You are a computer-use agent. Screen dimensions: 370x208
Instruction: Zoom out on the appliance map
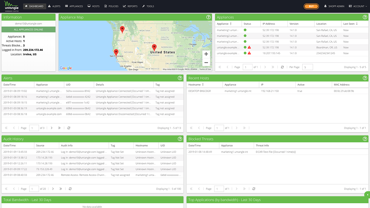click(206, 63)
